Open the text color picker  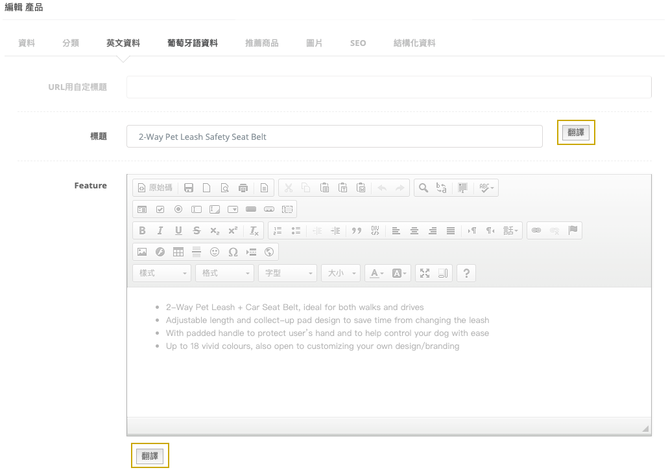tap(377, 273)
